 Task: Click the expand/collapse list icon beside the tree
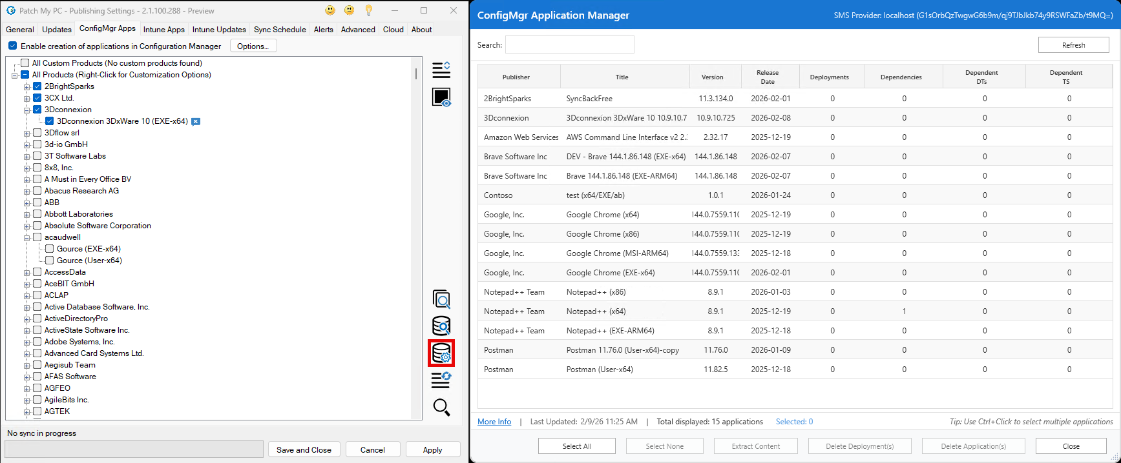(441, 70)
